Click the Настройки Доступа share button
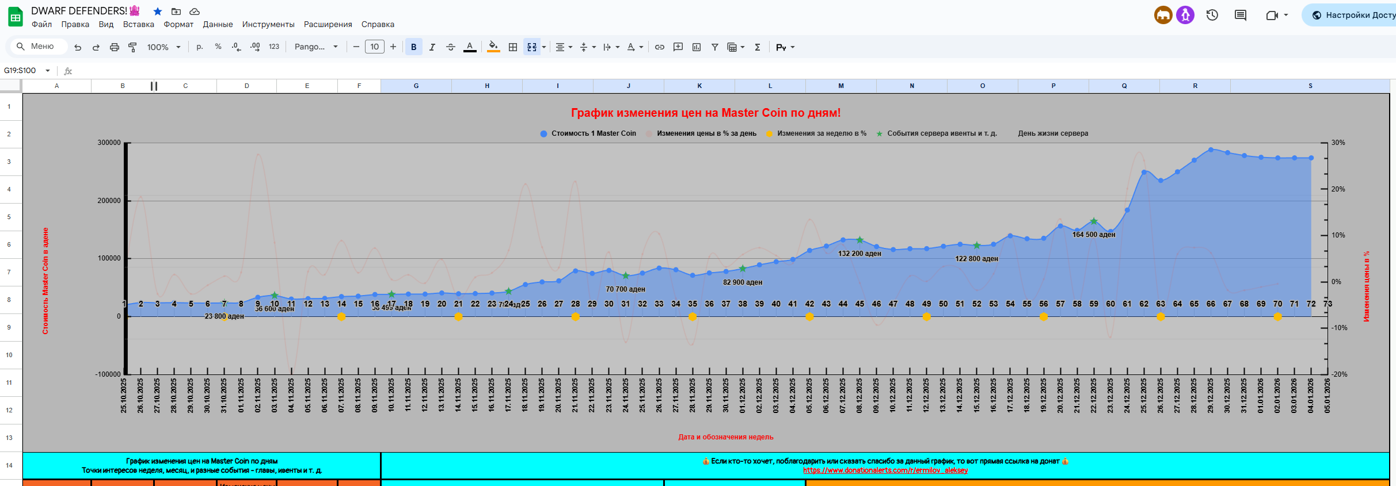The image size is (1396, 486). pos(1353,16)
